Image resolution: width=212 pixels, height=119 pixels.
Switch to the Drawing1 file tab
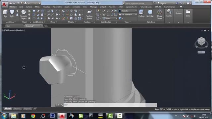tap(33, 26)
